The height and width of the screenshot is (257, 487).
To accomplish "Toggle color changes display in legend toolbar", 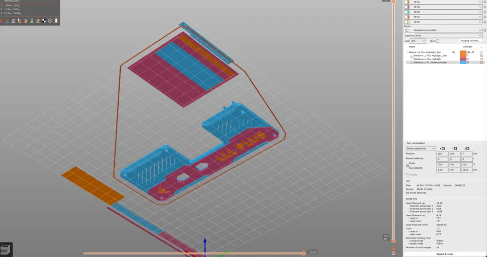I will [25, 21].
